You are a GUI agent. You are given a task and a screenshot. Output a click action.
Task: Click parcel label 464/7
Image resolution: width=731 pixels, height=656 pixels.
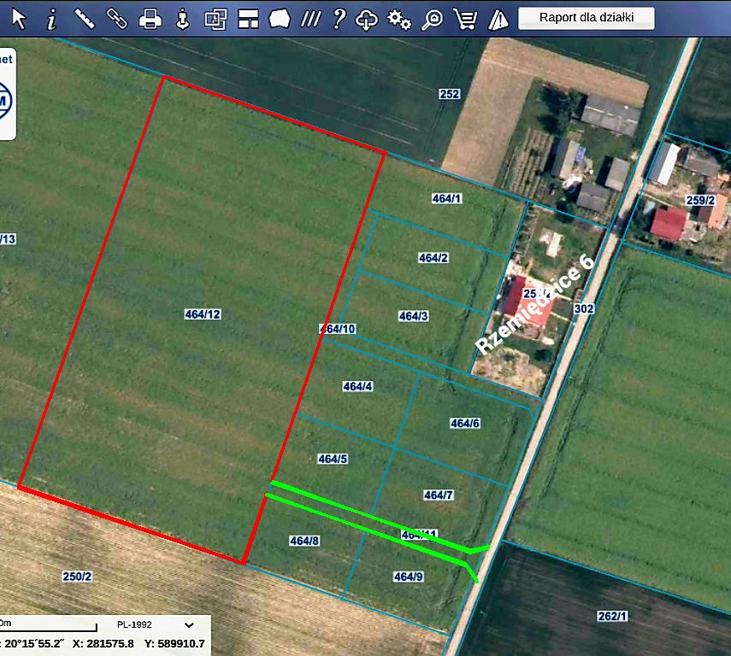(x=439, y=495)
